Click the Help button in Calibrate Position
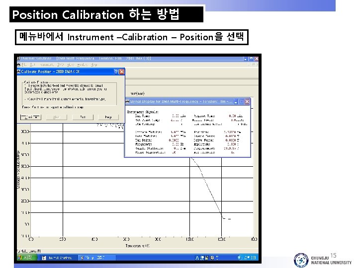The width and height of the screenshot is (358, 268). tap(108, 117)
